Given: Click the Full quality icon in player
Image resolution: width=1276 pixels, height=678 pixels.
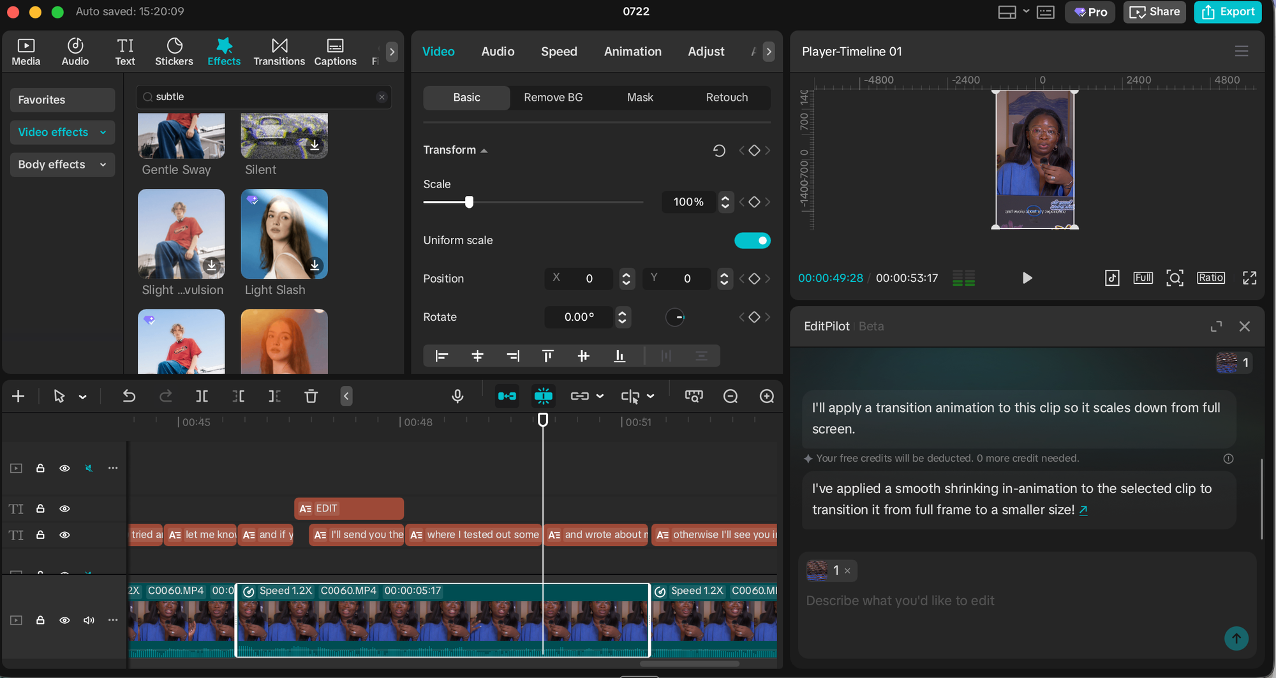Looking at the screenshot, I should pyautogui.click(x=1143, y=277).
